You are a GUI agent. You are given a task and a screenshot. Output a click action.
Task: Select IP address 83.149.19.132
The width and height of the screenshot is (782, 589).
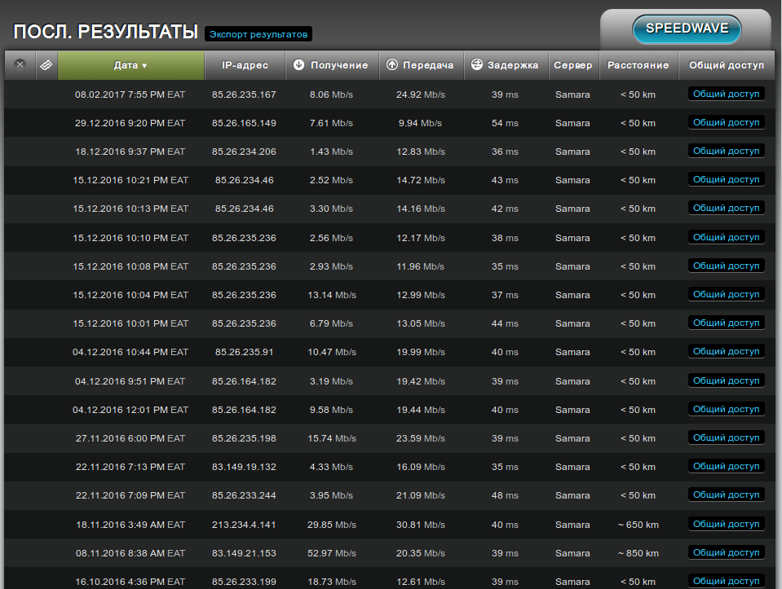pyautogui.click(x=244, y=467)
